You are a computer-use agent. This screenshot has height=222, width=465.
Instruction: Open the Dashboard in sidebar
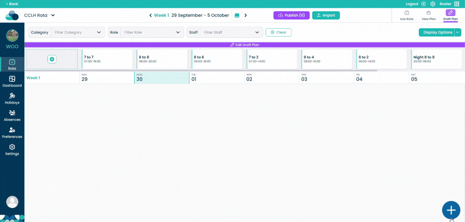pyautogui.click(x=12, y=82)
